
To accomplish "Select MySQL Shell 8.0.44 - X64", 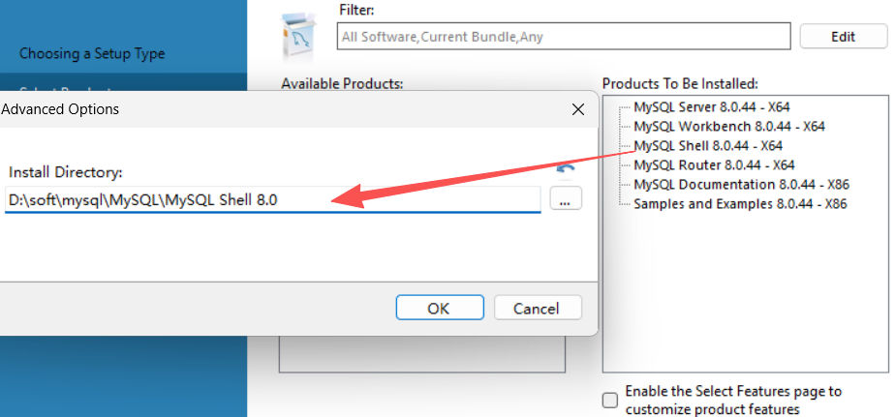I will [707, 145].
